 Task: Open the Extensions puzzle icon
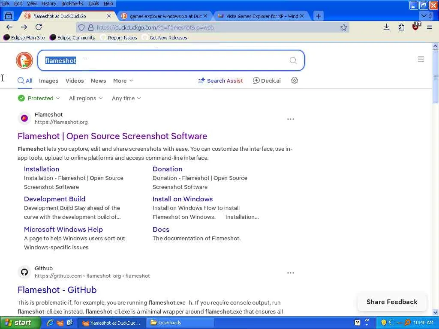pyautogui.click(x=401, y=27)
